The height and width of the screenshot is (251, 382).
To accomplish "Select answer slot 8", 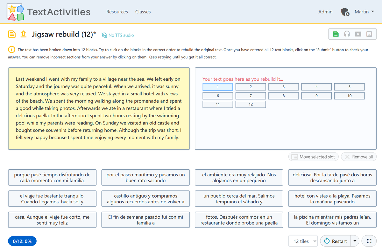I will point(284,96).
